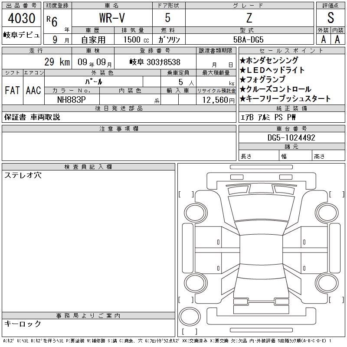This screenshot has width=347, height=347.
Task: Select sales point フォグランプ
Action: pyautogui.click(x=263, y=79)
